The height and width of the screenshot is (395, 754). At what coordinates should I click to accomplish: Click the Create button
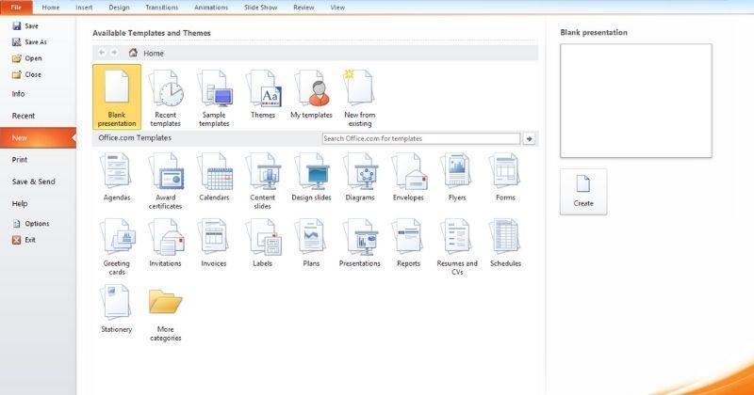coord(583,192)
